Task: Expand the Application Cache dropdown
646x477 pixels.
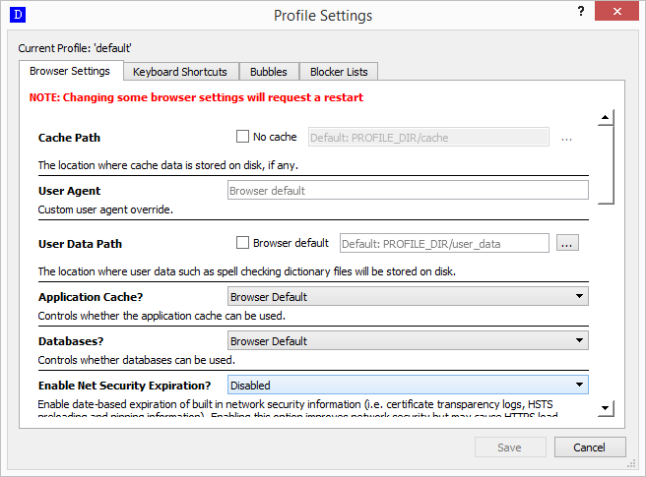Action: tap(408, 296)
